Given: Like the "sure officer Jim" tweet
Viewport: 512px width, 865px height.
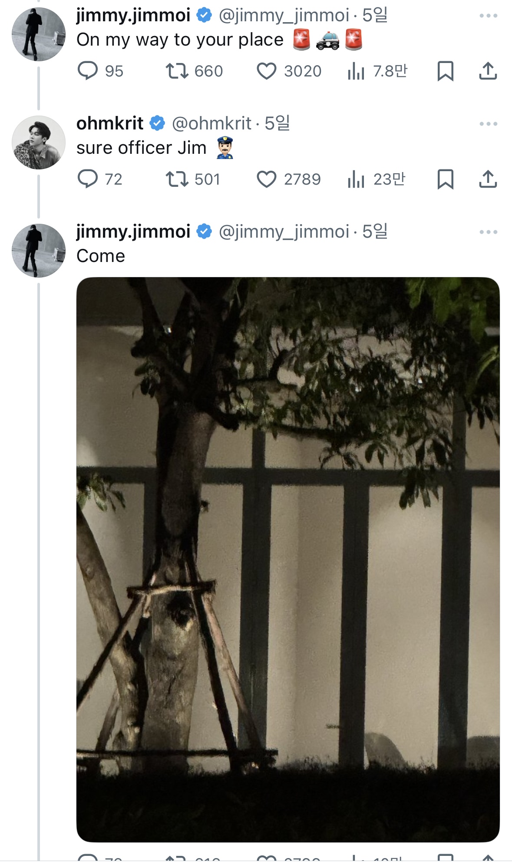Looking at the screenshot, I should (x=266, y=179).
